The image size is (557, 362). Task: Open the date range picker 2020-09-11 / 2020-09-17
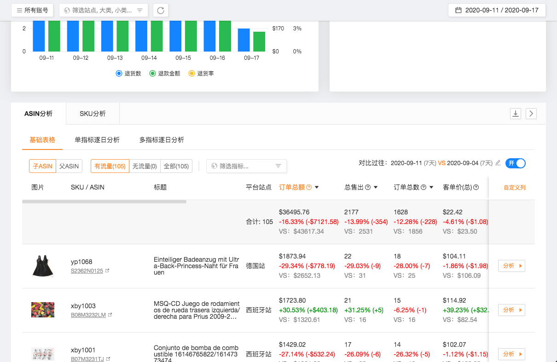[x=497, y=10]
